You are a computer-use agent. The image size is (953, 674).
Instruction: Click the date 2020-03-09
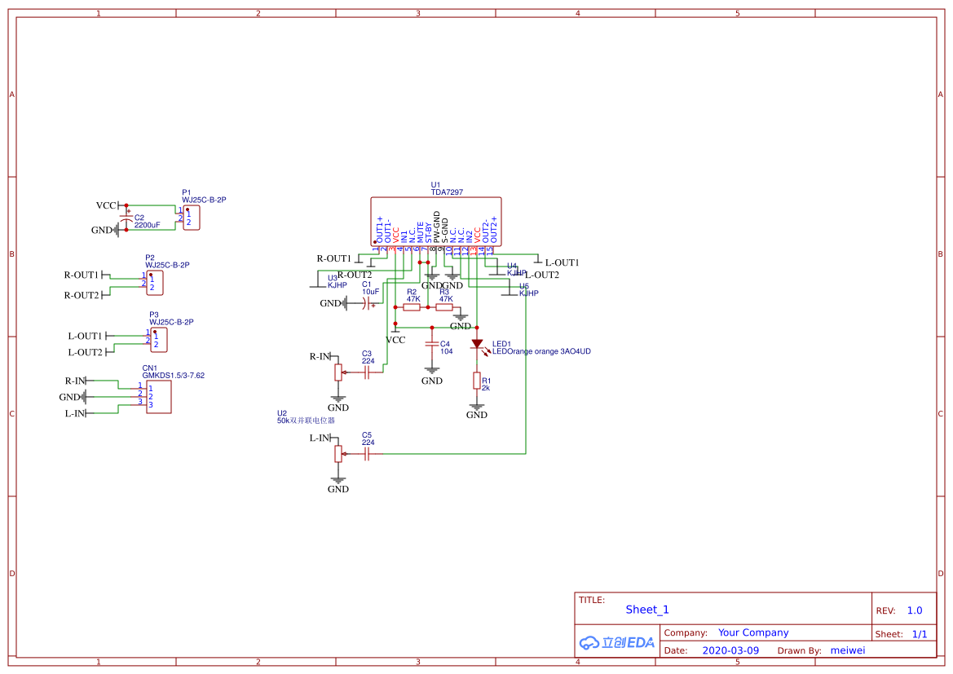pos(730,651)
